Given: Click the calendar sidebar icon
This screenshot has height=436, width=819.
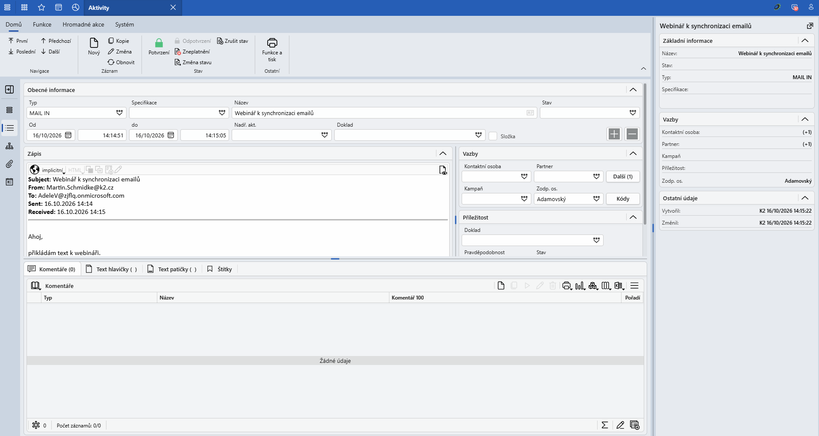Looking at the screenshot, I should coord(9,182).
